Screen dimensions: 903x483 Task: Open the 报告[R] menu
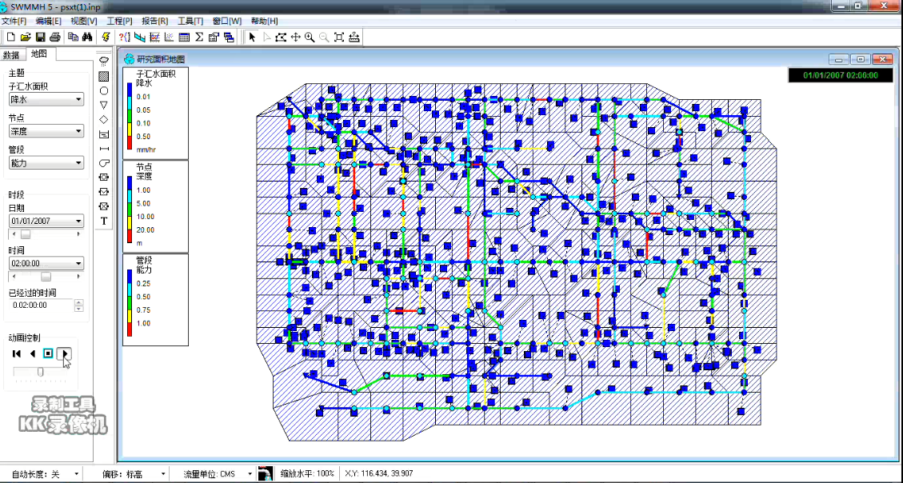(154, 21)
